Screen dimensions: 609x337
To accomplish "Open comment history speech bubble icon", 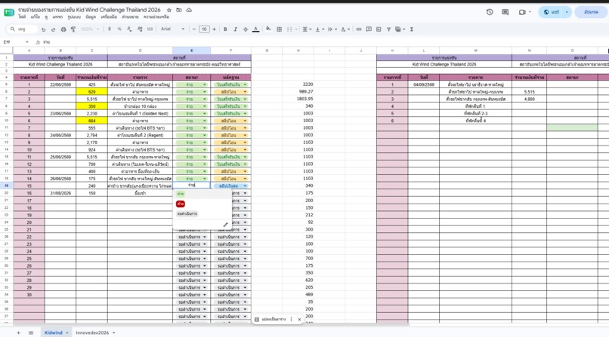I will coord(505,12).
